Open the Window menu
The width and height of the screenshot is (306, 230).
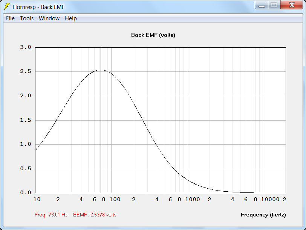click(49, 18)
